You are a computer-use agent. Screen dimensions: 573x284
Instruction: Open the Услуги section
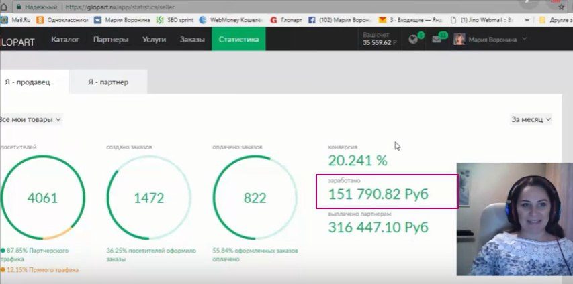(155, 40)
